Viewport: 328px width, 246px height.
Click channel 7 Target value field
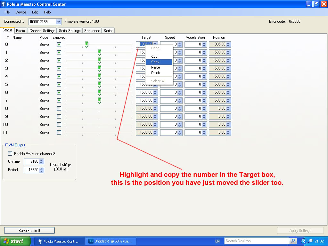pos(145,100)
